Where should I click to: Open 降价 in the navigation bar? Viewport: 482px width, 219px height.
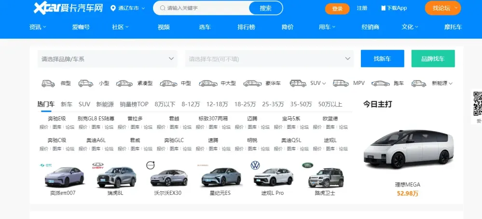tap(288, 27)
